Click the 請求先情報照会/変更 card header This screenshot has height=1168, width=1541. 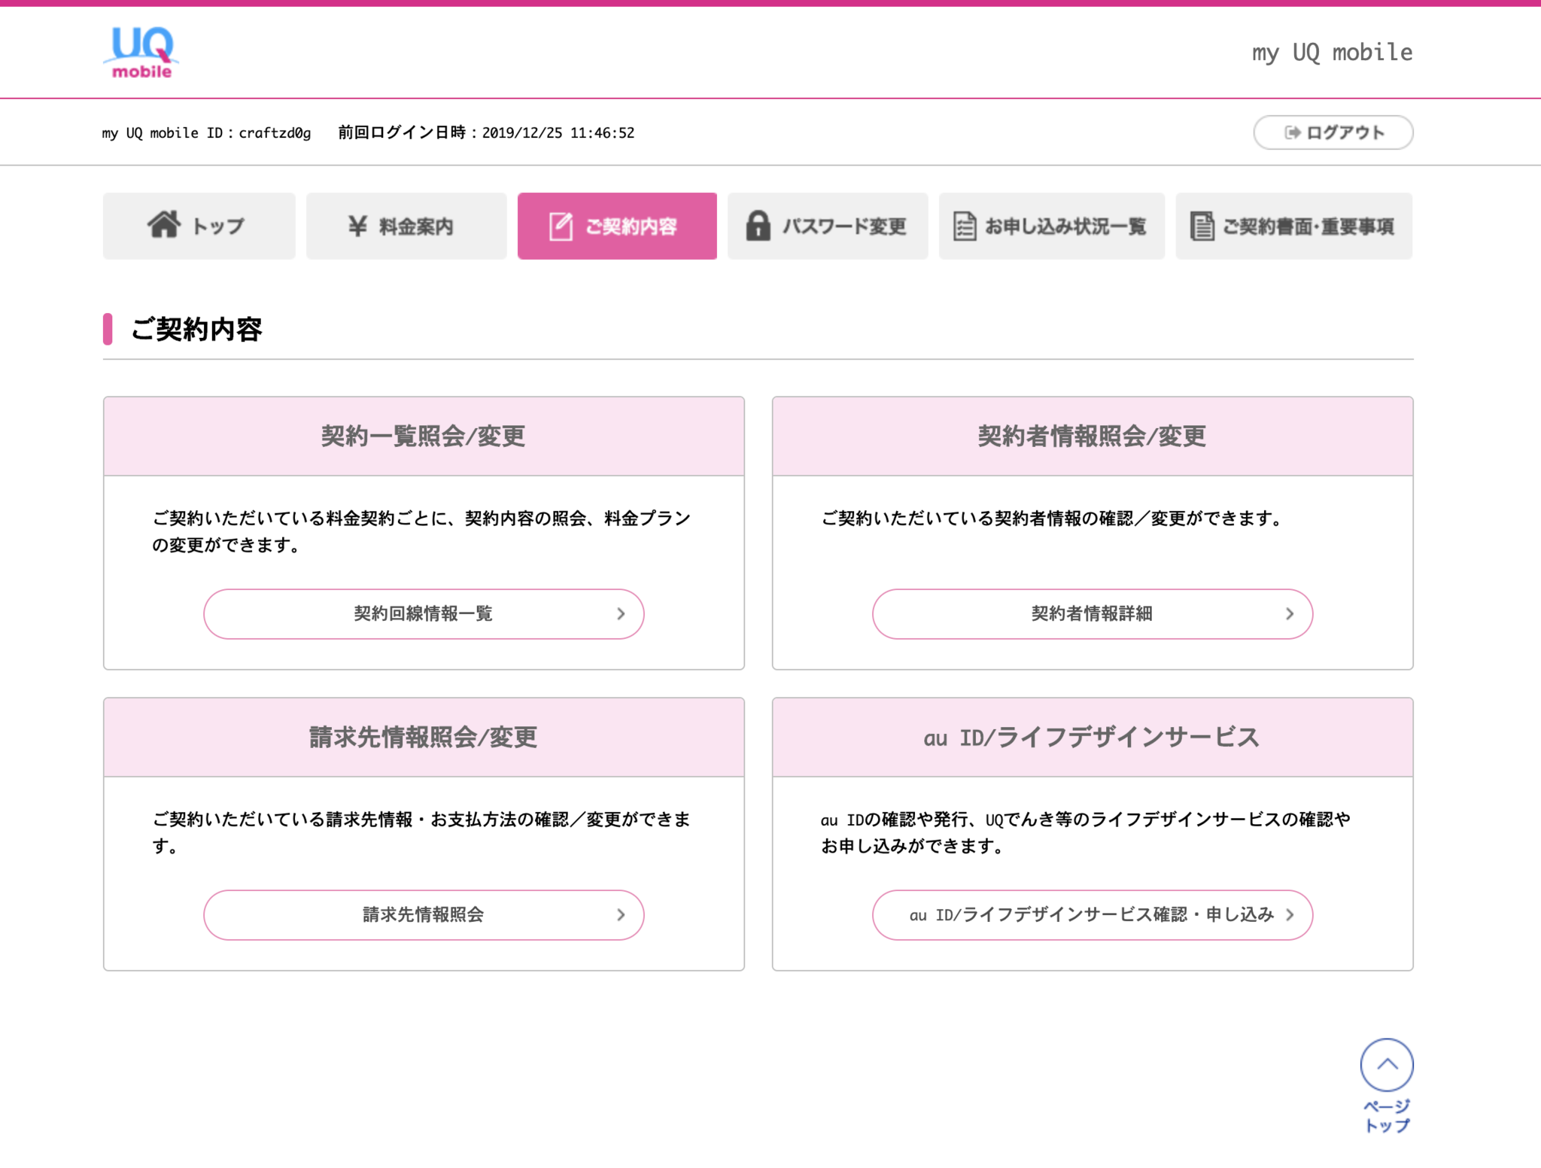pos(424,737)
